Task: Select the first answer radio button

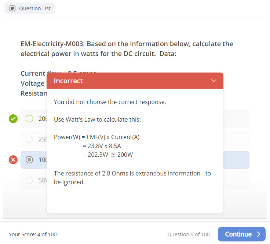Action: [29, 119]
